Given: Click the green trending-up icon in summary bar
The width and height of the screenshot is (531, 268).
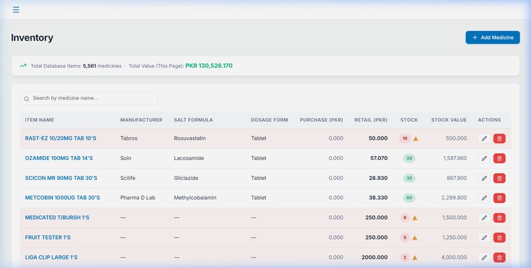Looking at the screenshot, I should click(23, 66).
